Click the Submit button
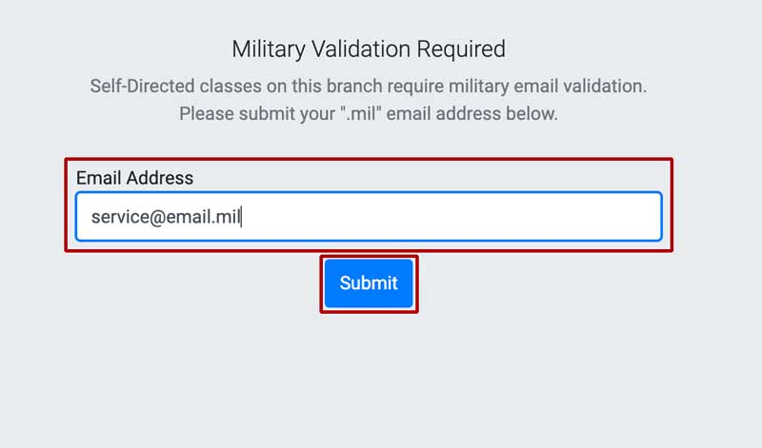Image resolution: width=762 pixels, height=448 pixels. pos(369,282)
